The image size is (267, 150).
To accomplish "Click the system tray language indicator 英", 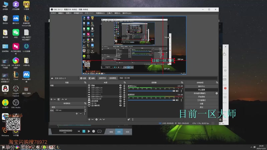I will coord(255,147).
